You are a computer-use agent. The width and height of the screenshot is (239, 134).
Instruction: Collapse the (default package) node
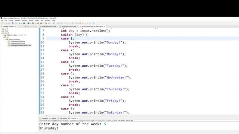[5, 39]
